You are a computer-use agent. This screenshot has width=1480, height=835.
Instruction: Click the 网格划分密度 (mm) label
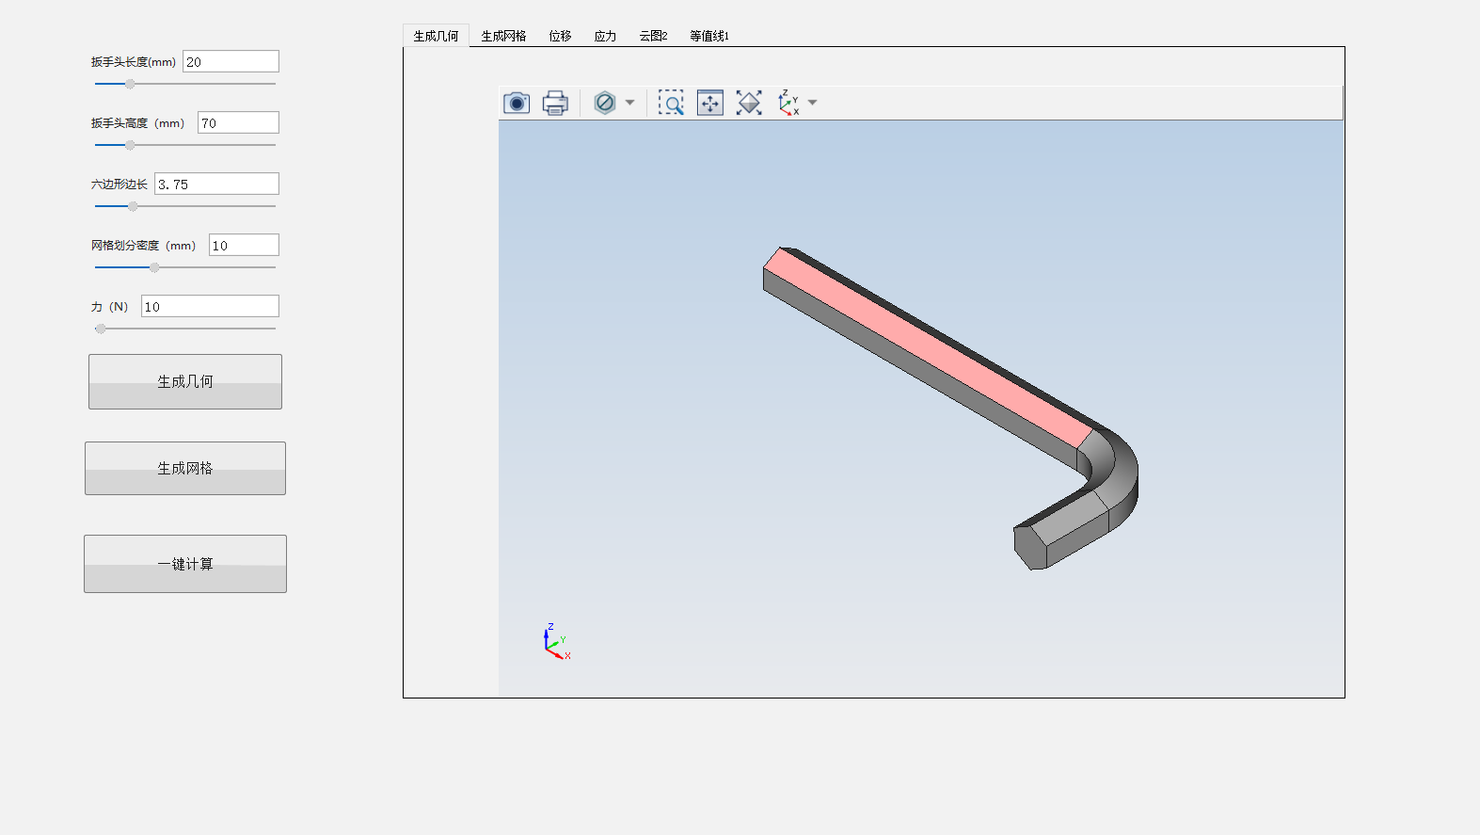(x=143, y=246)
